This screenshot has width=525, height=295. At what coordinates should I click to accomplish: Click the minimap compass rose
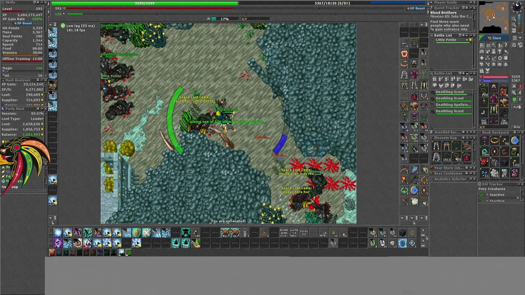[x=517, y=7]
